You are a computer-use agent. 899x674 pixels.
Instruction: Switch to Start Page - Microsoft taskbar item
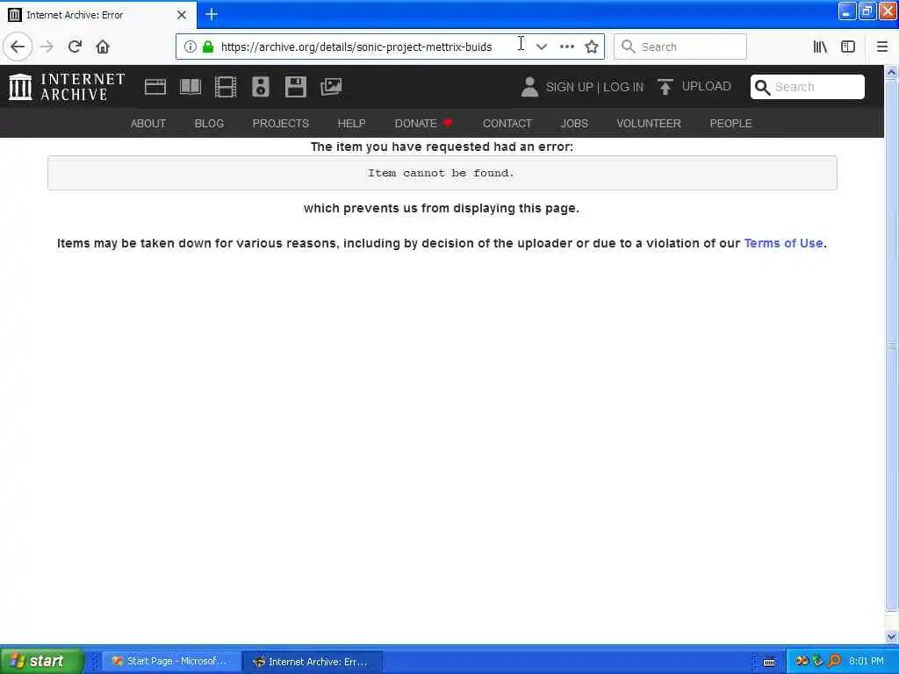click(170, 661)
